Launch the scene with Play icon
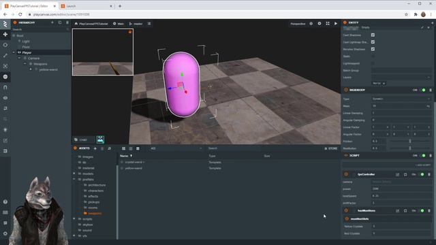Screen dimensions: 436x245 (x=336, y=24)
